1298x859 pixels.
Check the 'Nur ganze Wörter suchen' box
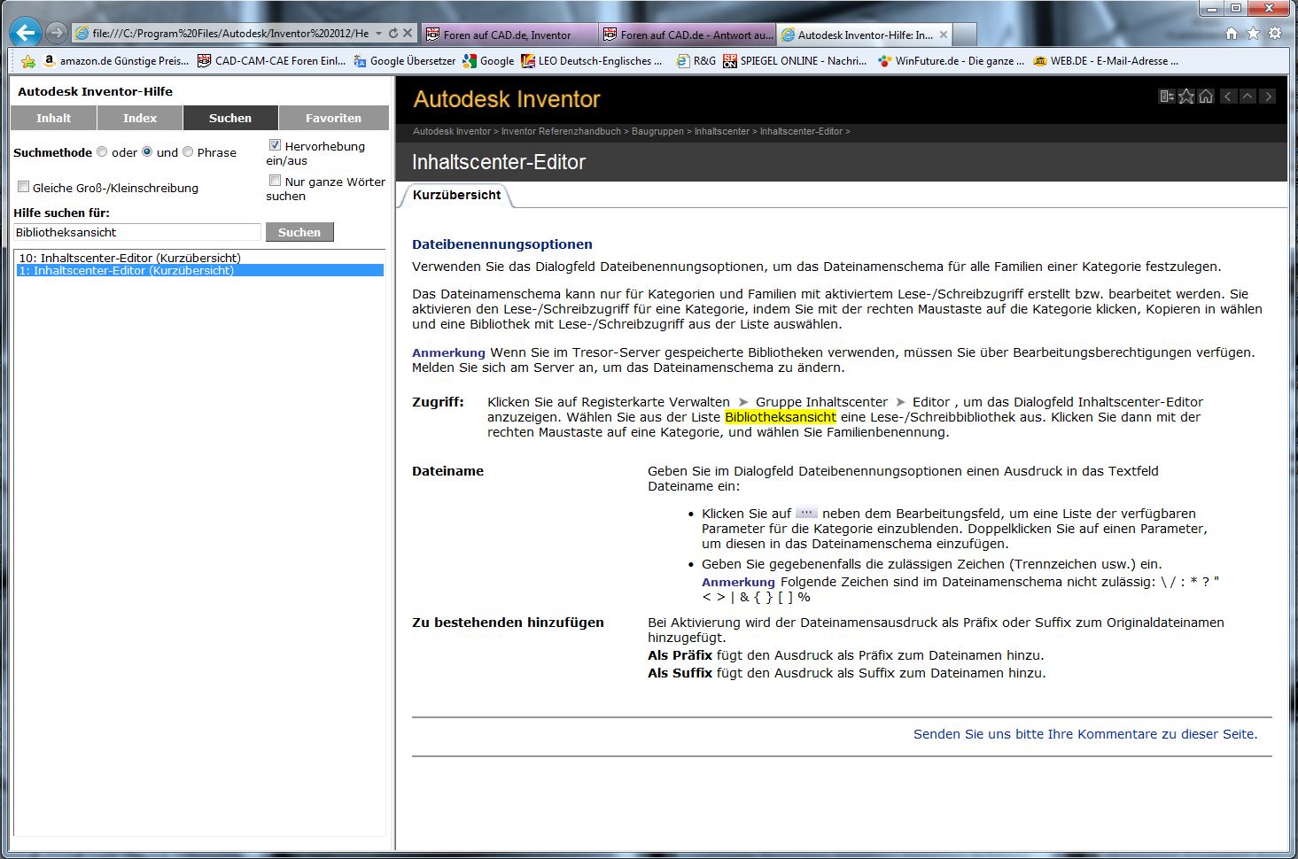(x=275, y=181)
